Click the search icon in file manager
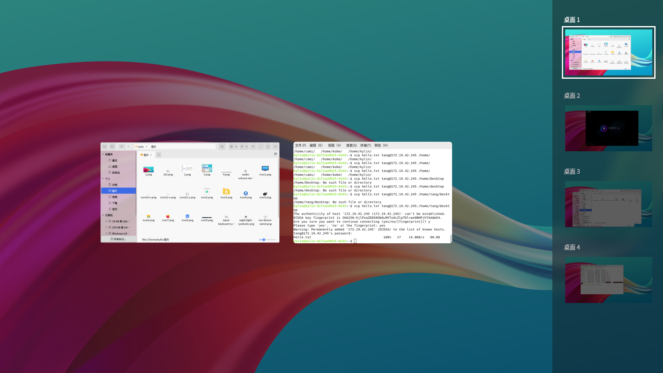Image resolution: width=663 pixels, height=373 pixels. (222, 146)
